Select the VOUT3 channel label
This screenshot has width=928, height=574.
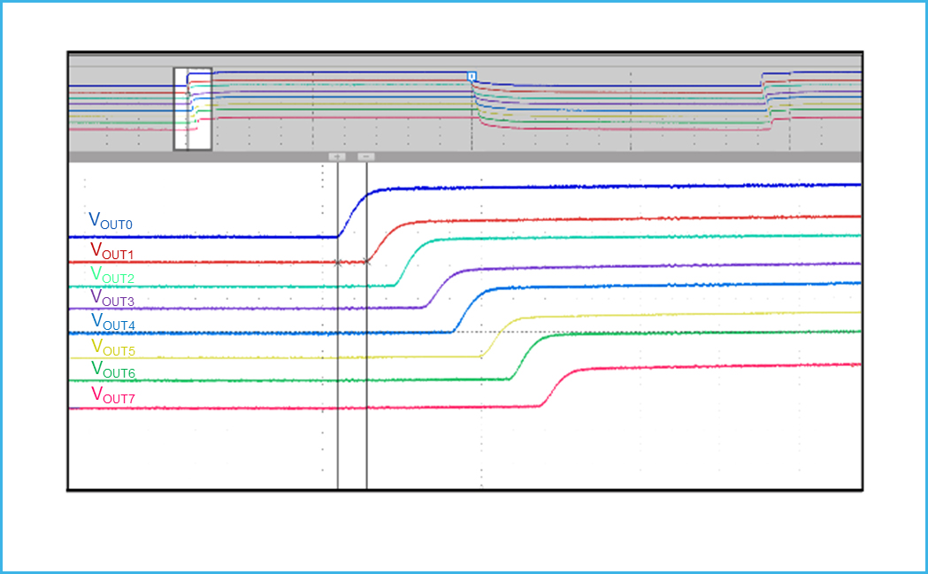pyautogui.click(x=112, y=298)
